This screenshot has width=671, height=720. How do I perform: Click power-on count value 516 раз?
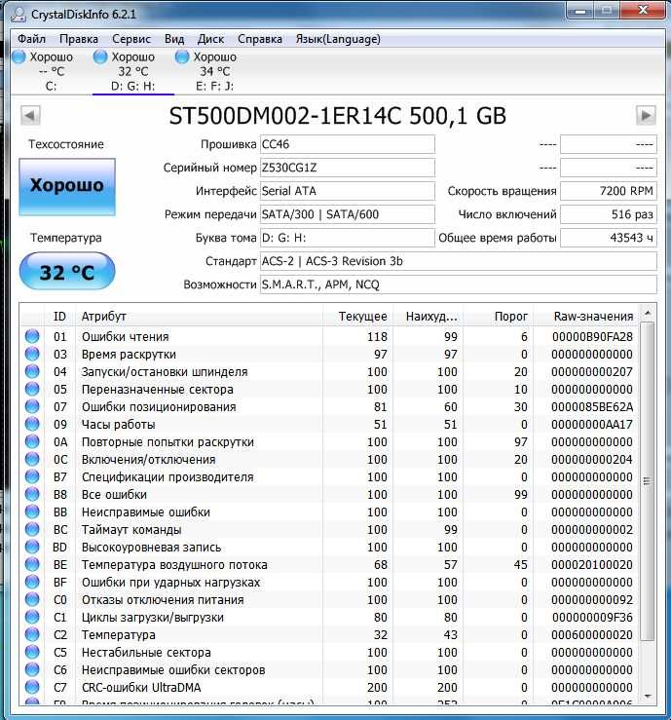coord(609,214)
